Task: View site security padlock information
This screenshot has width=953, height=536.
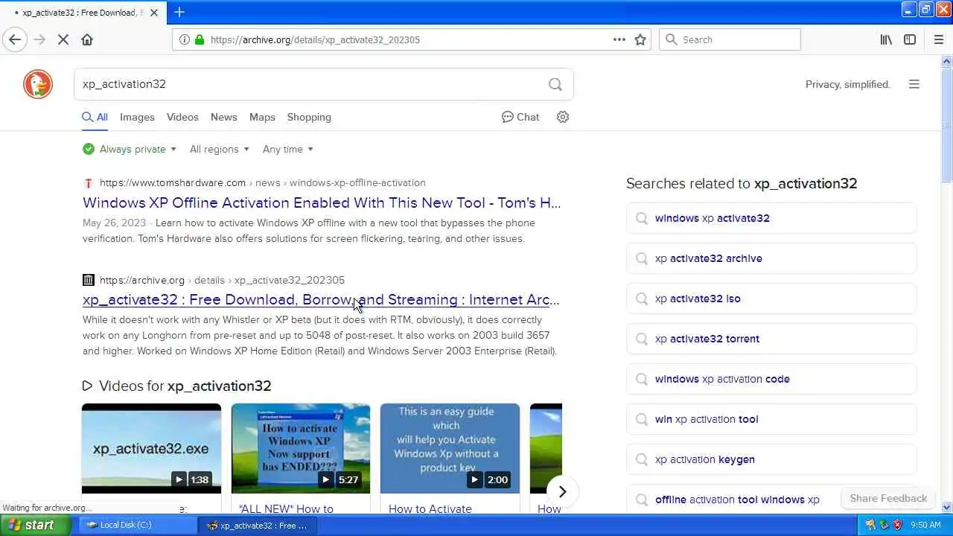Action: click(x=199, y=39)
